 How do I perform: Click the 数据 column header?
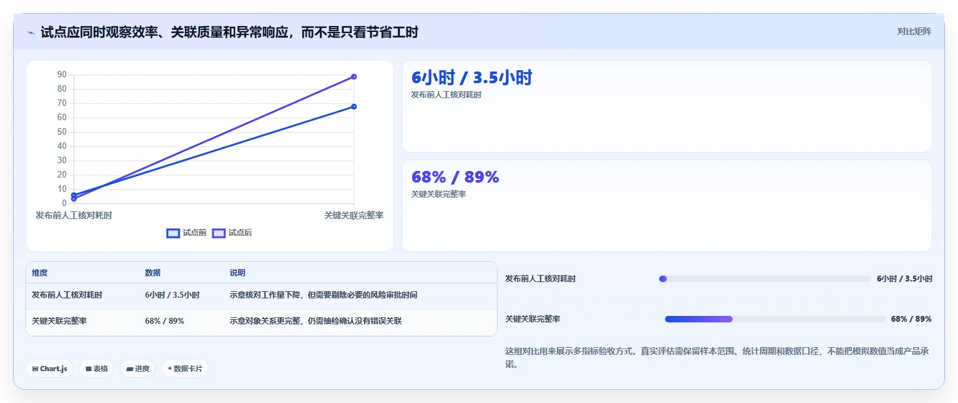[152, 273]
